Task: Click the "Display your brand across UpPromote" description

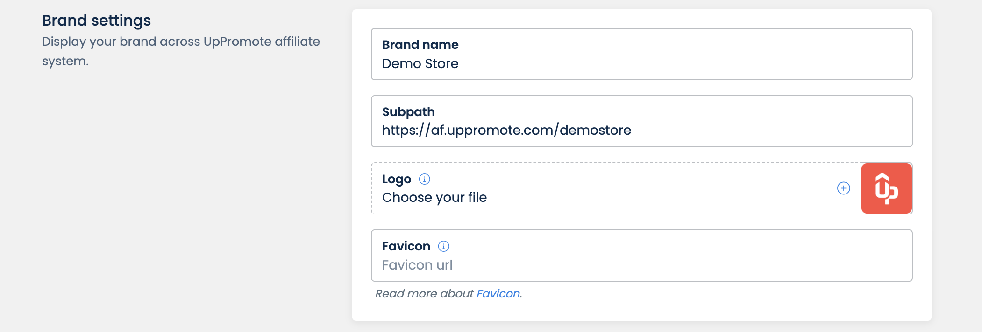Action: click(x=181, y=41)
